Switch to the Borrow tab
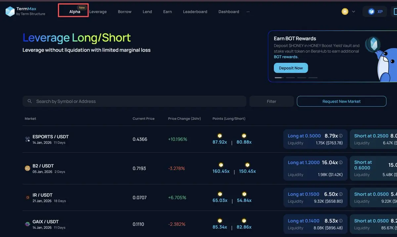This screenshot has height=237, width=397. point(125,12)
